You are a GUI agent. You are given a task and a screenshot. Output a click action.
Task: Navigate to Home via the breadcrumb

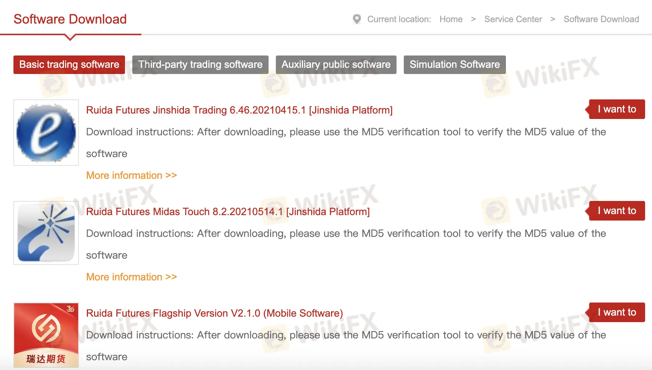tap(451, 19)
